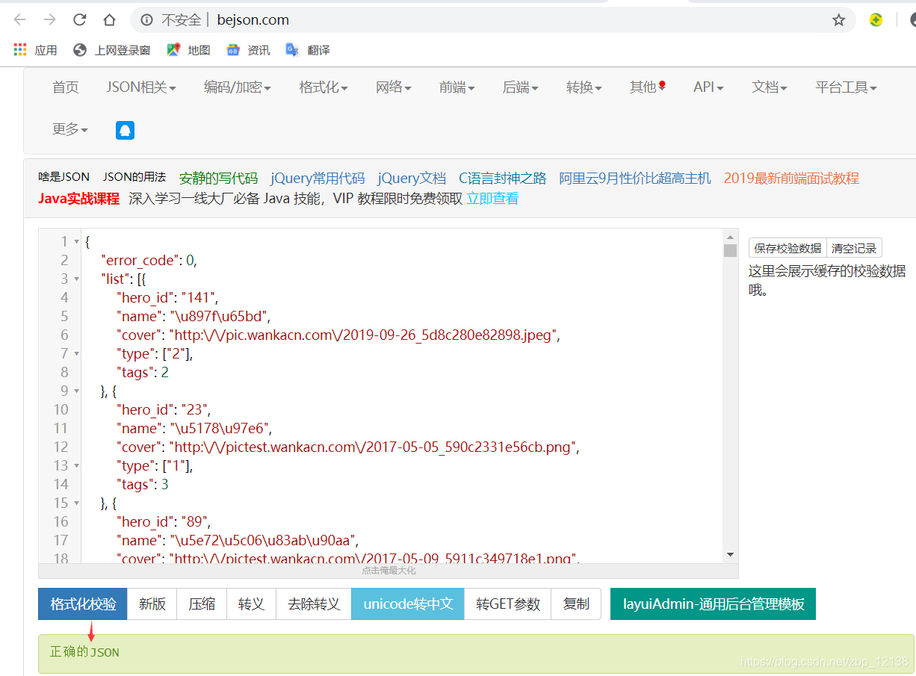Click the 转义 escape button
Image resolution: width=916 pixels, height=676 pixels.
click(251, 604)
